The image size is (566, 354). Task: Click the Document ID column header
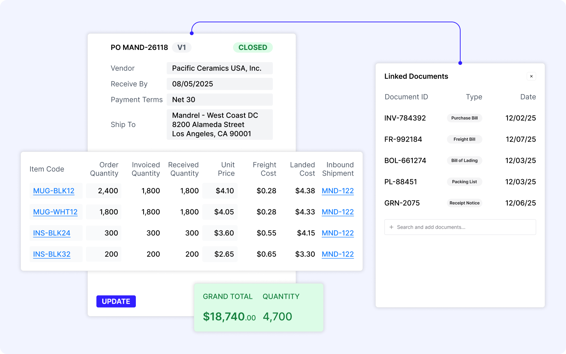(x=406, y=97)
